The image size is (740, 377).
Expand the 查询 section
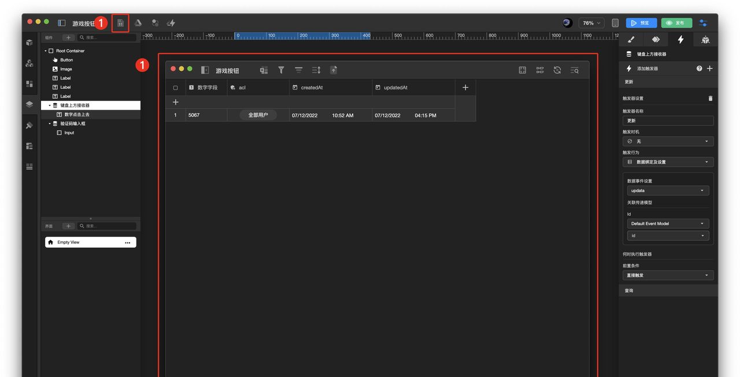point(668,290)
